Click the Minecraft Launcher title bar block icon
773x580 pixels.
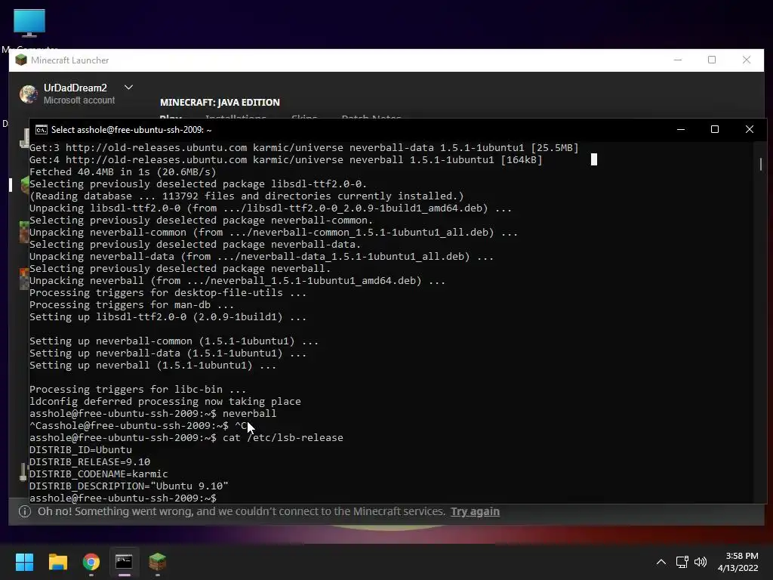[20, 60]
